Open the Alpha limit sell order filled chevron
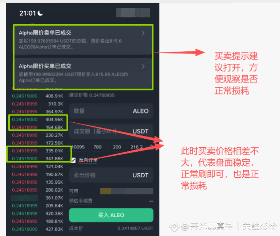The image size is (280, 236). [143, 33]
